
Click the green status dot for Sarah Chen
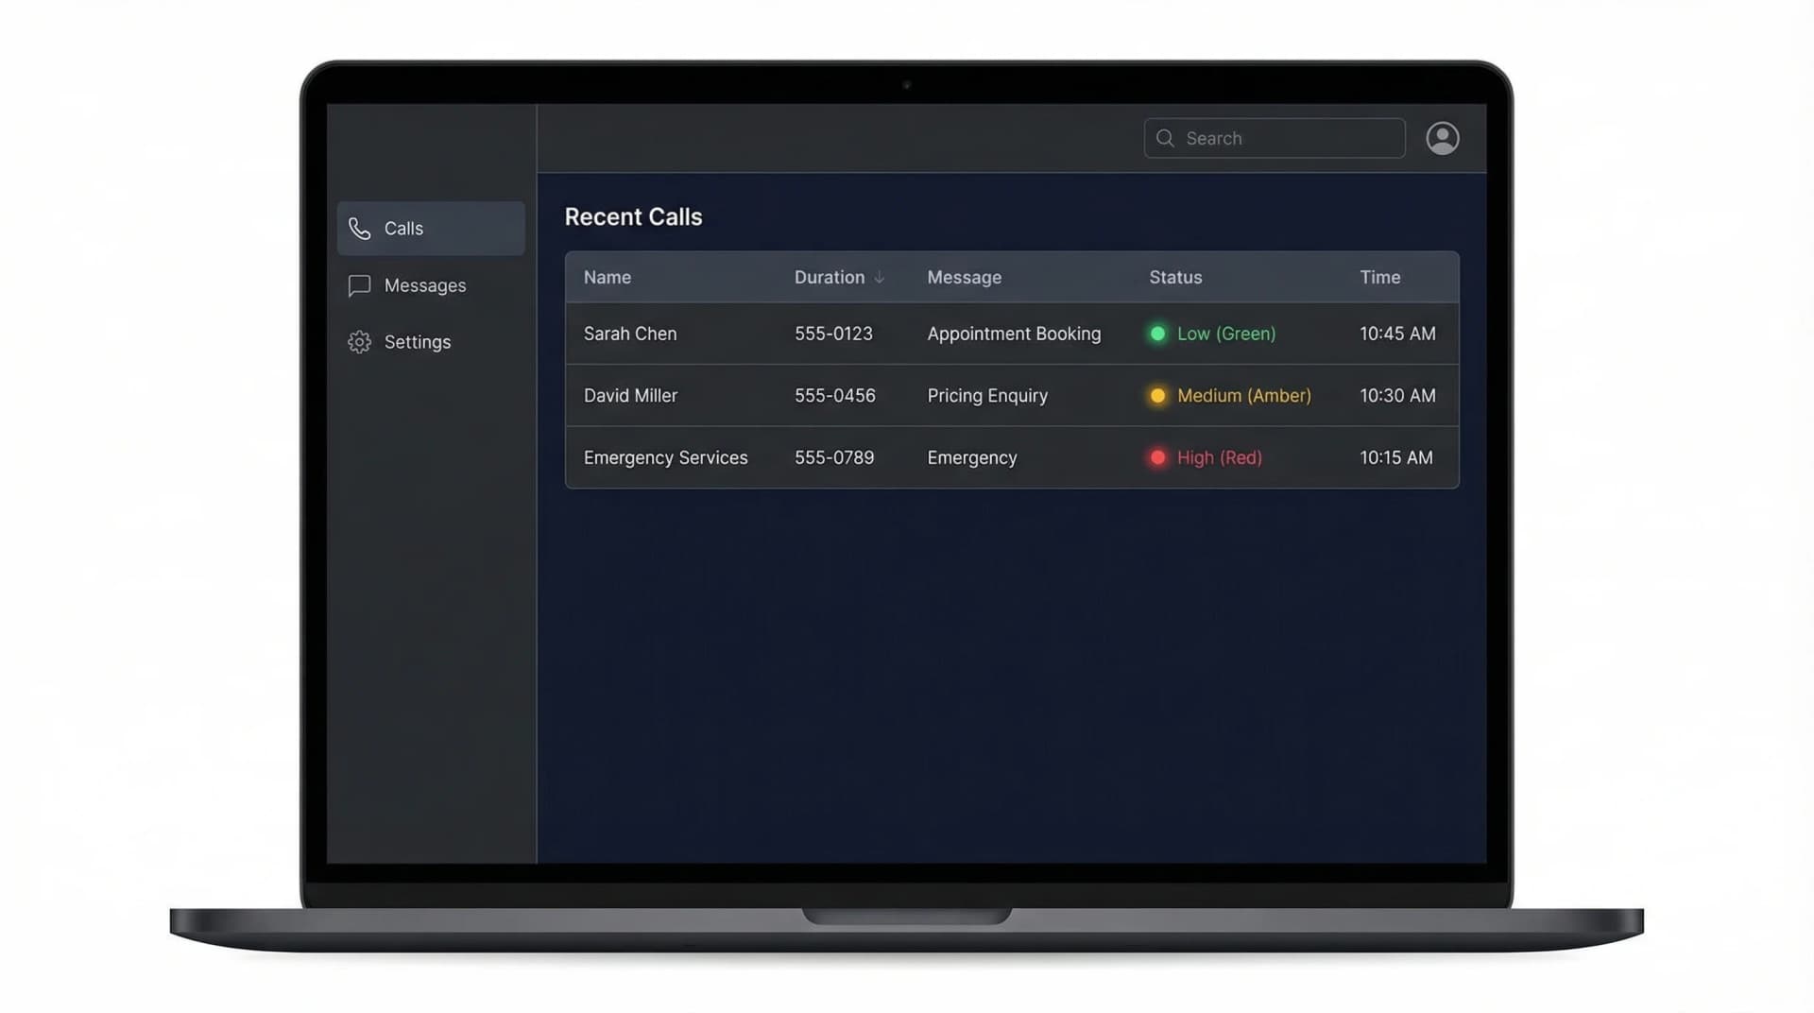click(x=1157, y=334)
